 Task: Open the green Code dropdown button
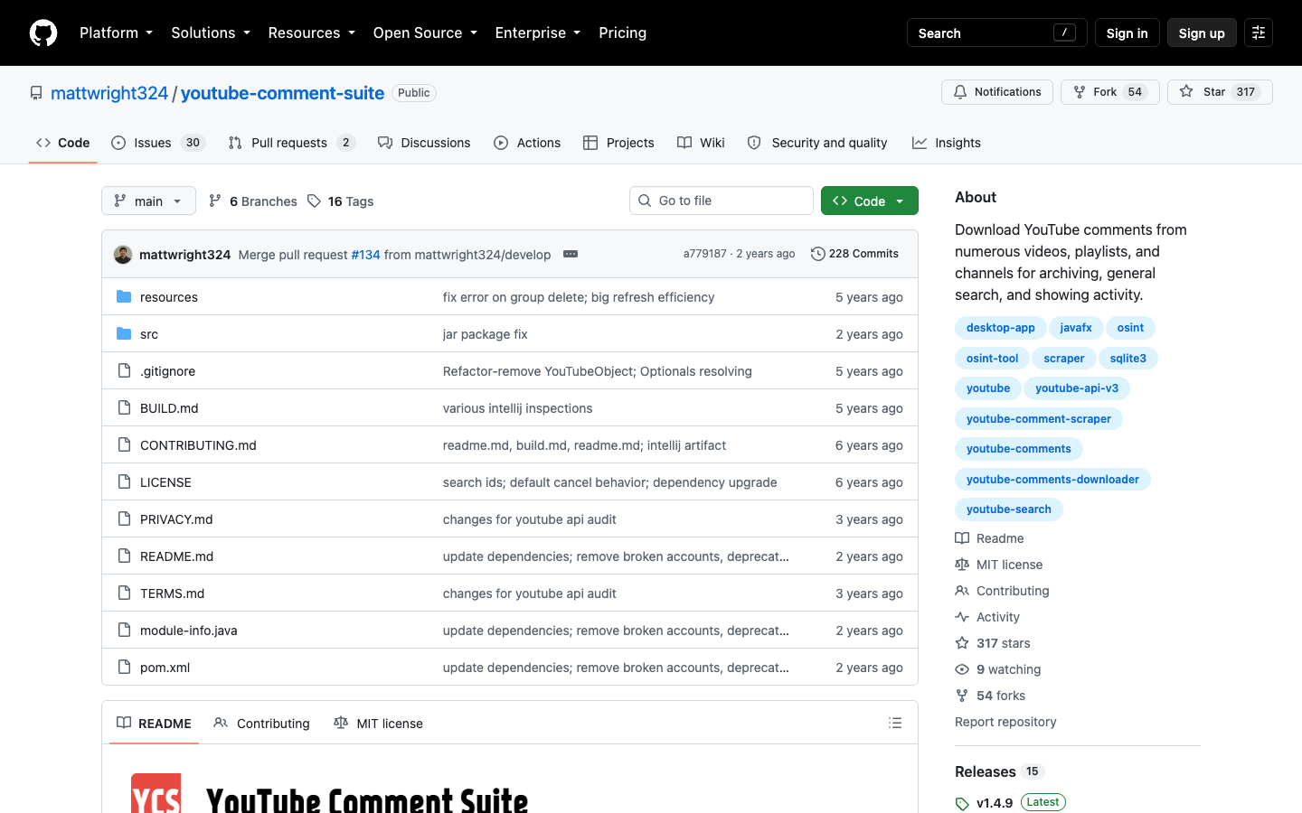coord(870,201)
